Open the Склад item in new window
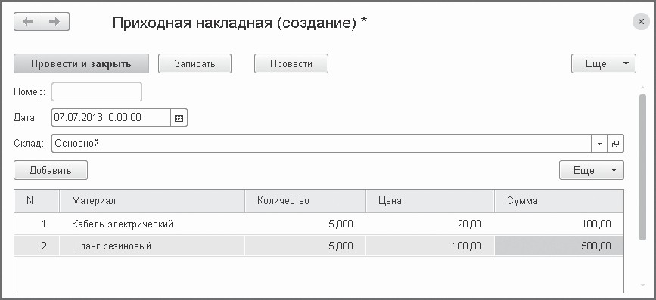656x300 pixels. pos(615,144)
